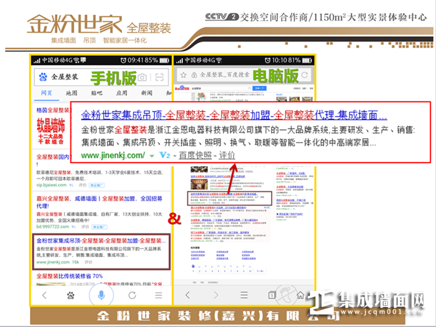Tap back arrow in left phone bottom bar
This screenshot has height=327, width=436.
(44, 295)
